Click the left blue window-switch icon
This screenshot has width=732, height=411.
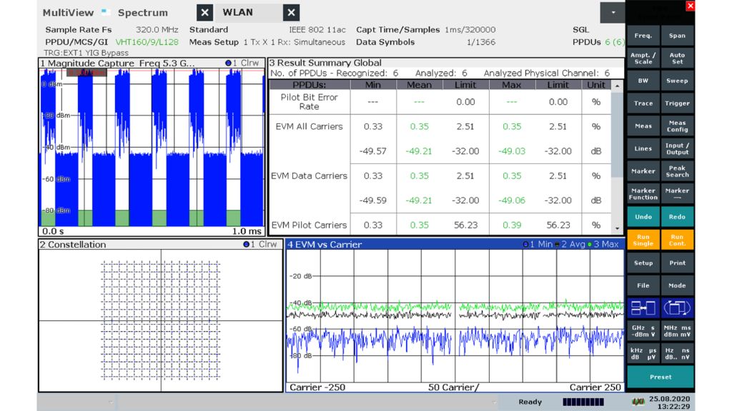click(x=643, y=308)
